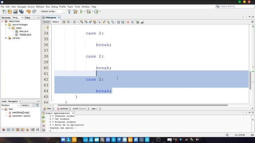
Task: Toggle Sort by Source in Navigator
Action: click(37, 129)
